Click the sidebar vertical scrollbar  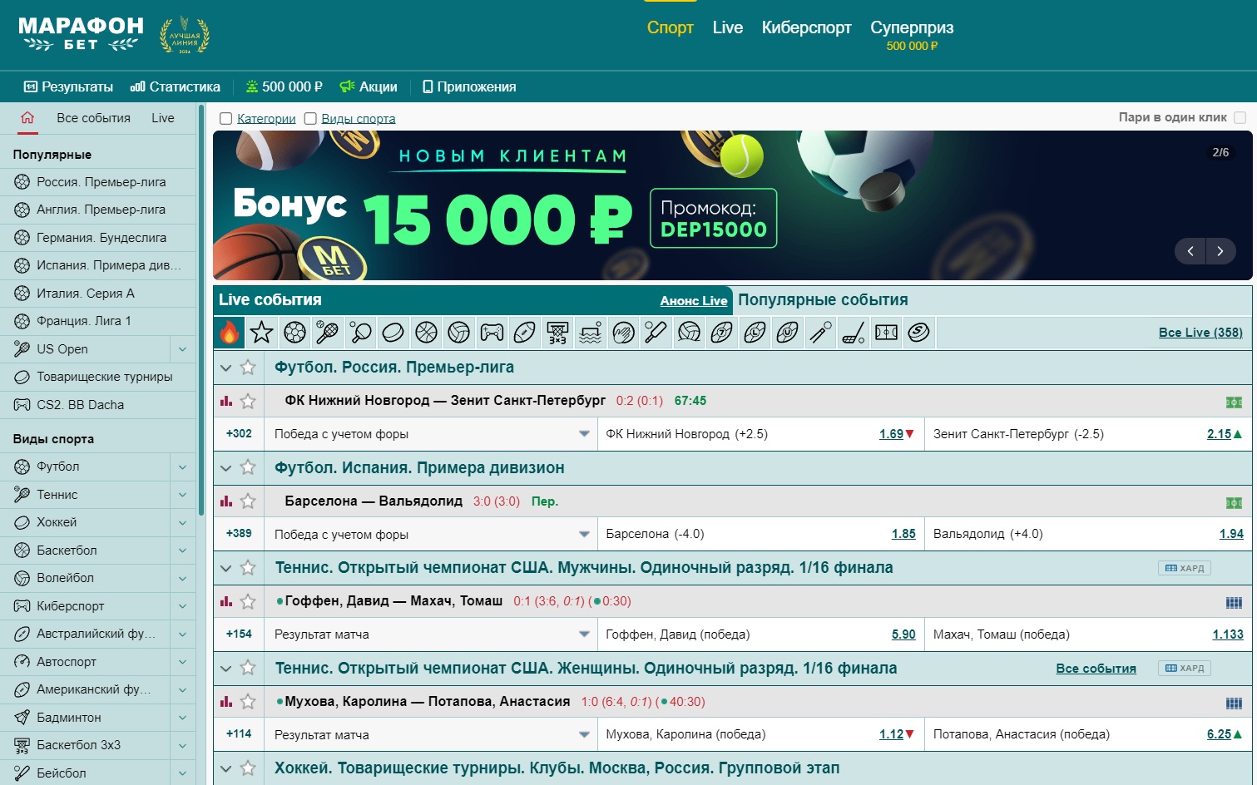click(x=201, y=309)
